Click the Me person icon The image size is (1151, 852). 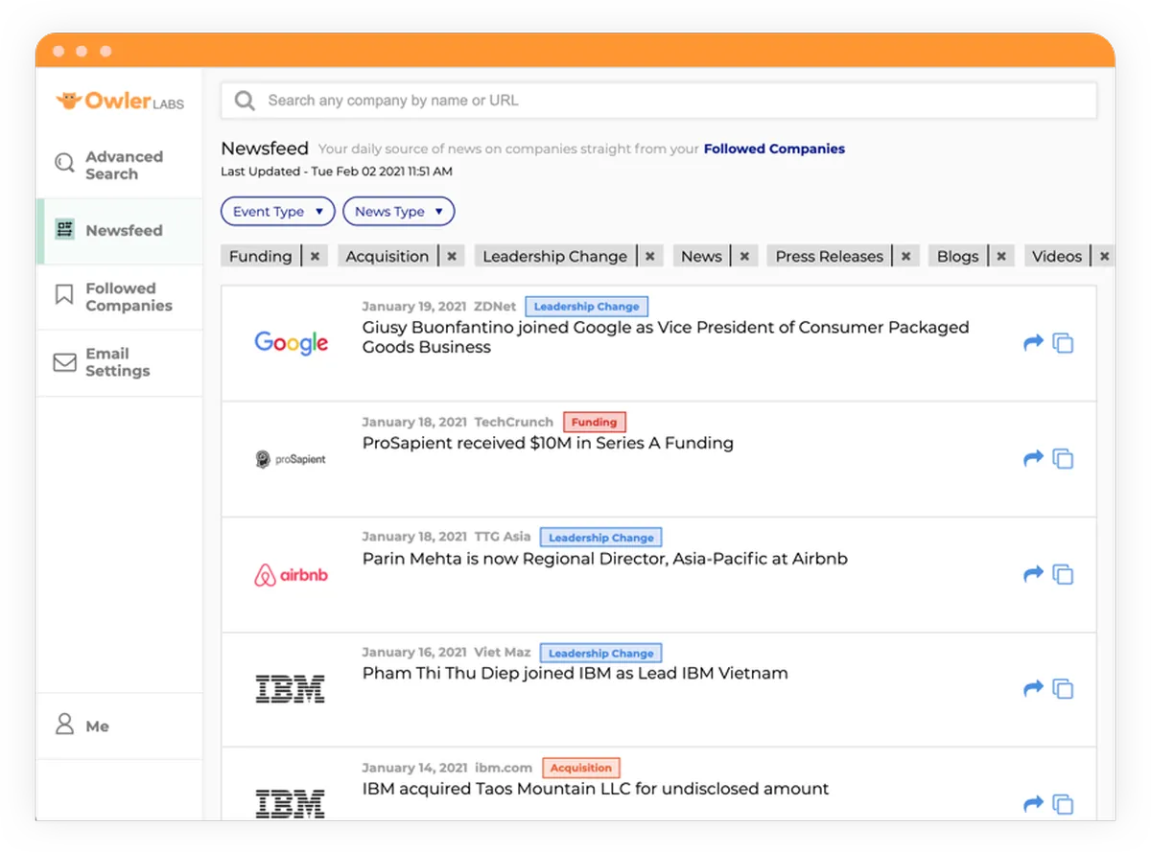[x=64, y=724]
